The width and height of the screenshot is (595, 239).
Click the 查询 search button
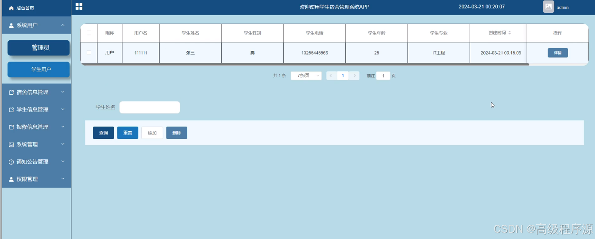pyautogui.click(x=104, y=133)
